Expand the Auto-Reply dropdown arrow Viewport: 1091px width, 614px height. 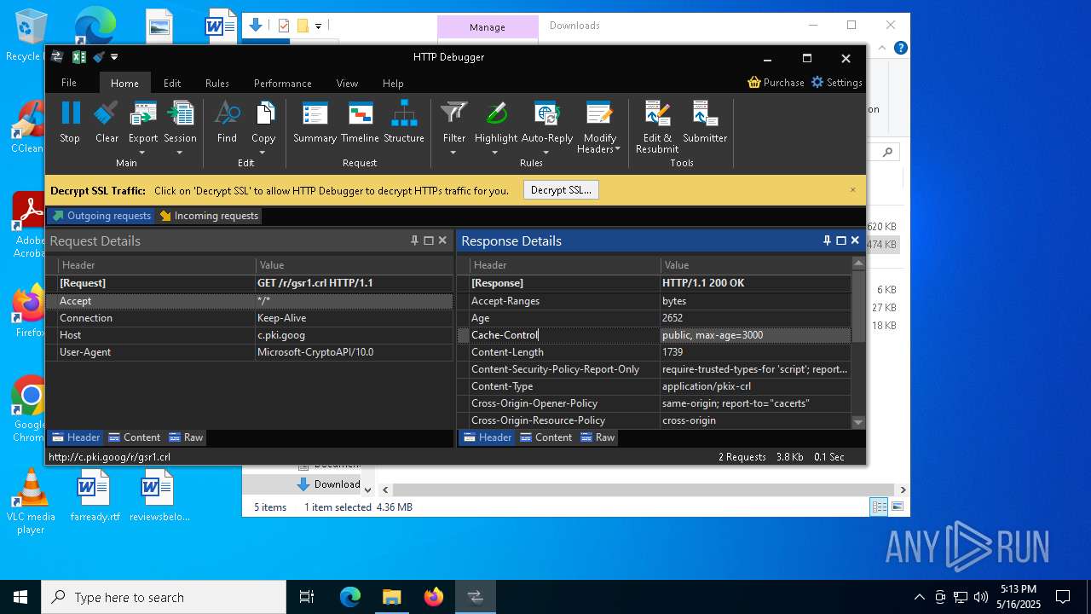click(546, 153)
